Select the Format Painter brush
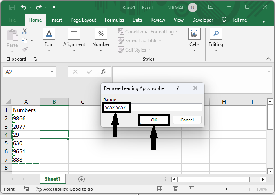275x195 pixels. coord(25,50)
